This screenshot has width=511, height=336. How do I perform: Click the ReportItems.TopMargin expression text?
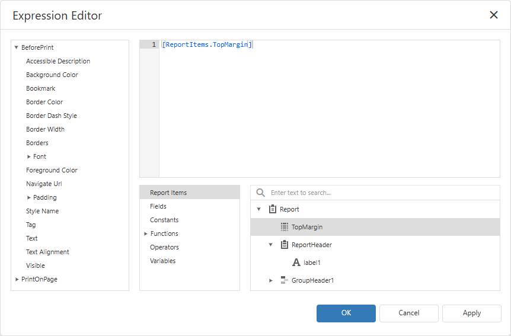pyautogui.click(x=207, y=44)
